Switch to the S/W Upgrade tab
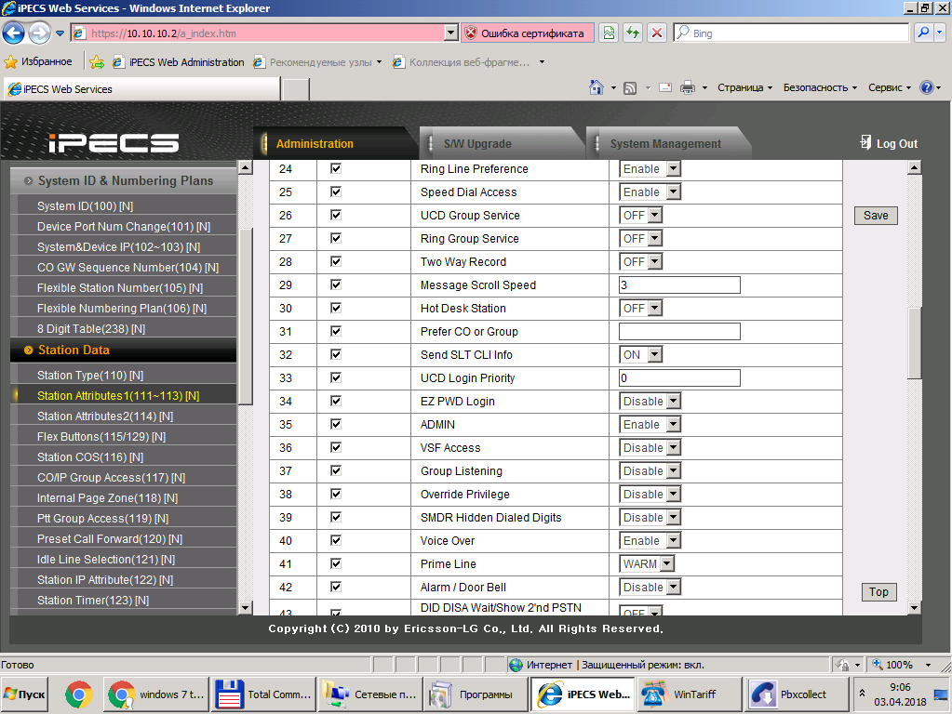 [x=477, y=144]
